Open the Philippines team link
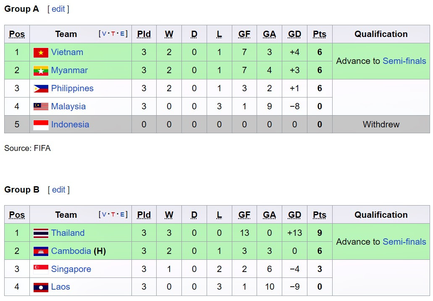This screenshot has height=301, width=433. [72, 88]
